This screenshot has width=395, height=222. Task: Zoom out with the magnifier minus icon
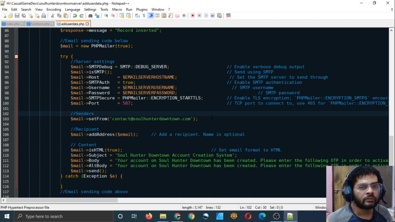[113, 16]
